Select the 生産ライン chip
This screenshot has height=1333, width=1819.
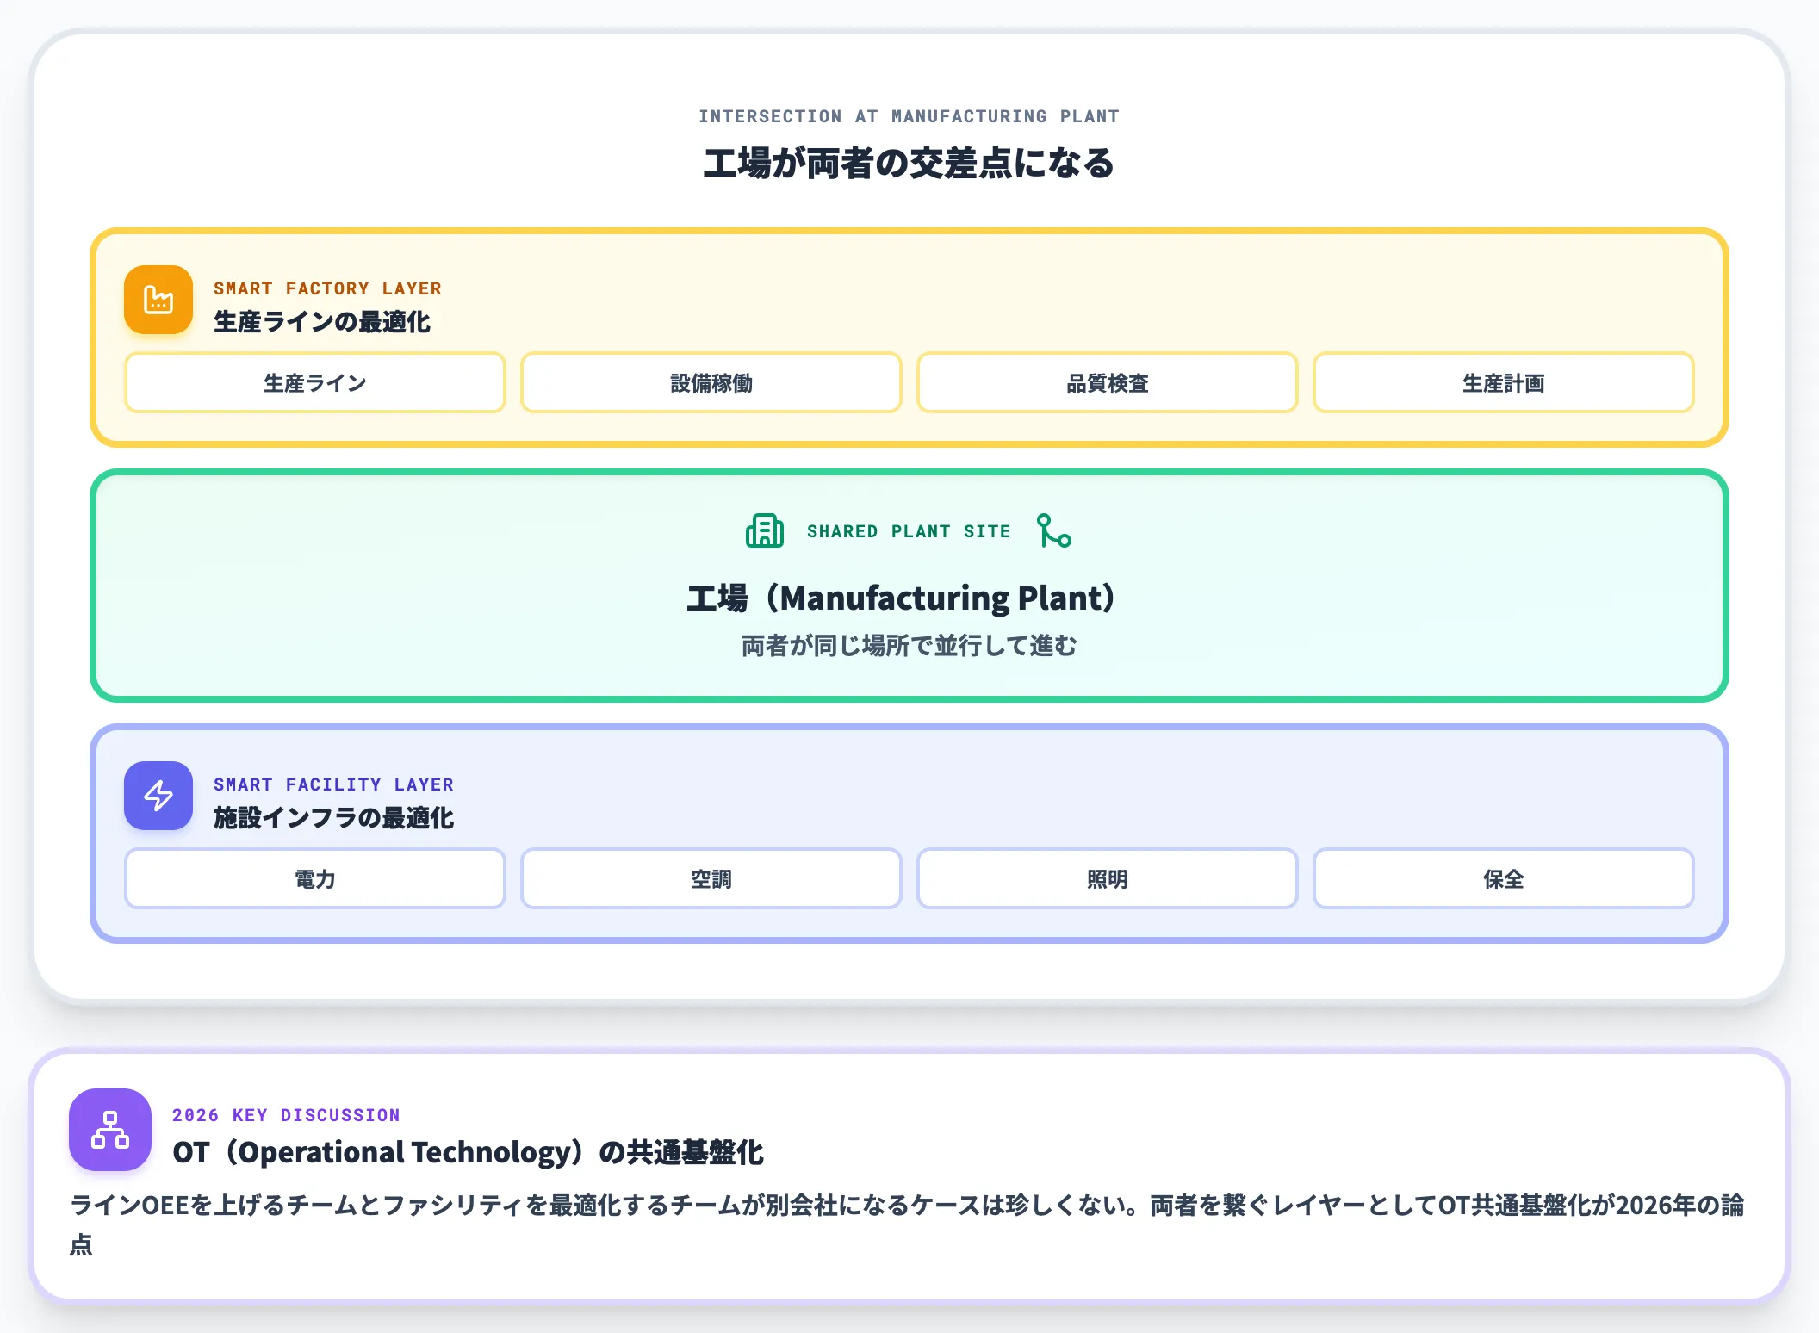coord(315,382)
